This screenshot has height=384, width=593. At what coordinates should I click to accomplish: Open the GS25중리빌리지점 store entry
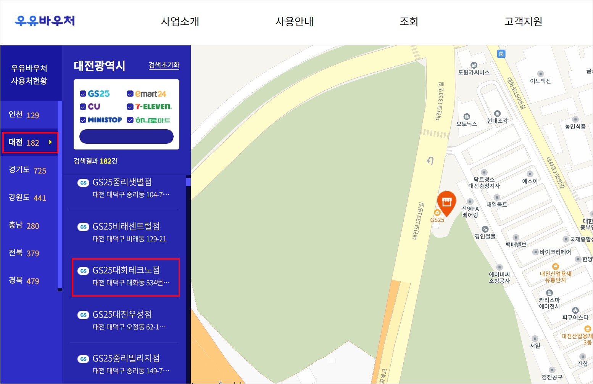(x=124, y=363)
